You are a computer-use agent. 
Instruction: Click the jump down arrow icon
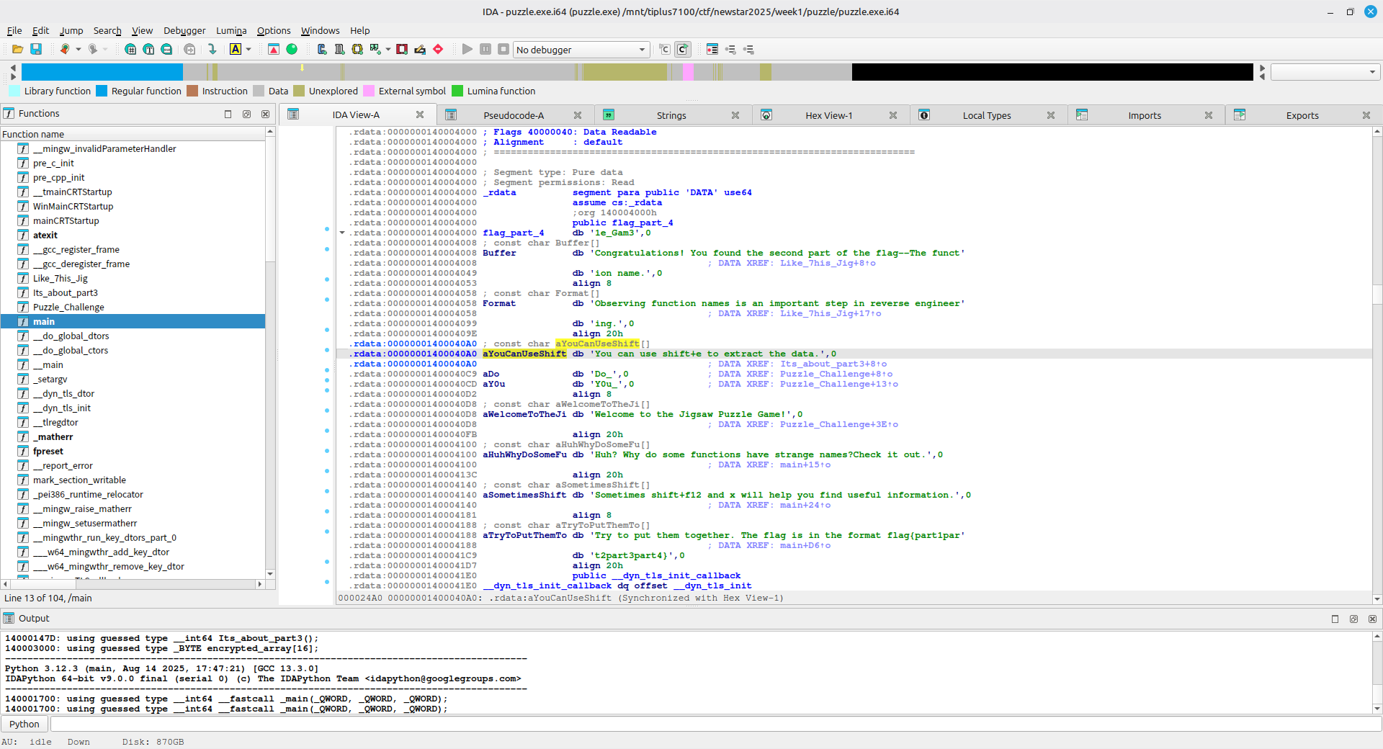pyautogui.click(x=212, y=49)
